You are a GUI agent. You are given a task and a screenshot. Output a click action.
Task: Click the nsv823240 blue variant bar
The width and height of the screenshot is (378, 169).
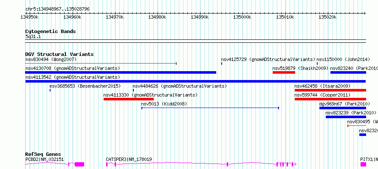tap(348, 72)
